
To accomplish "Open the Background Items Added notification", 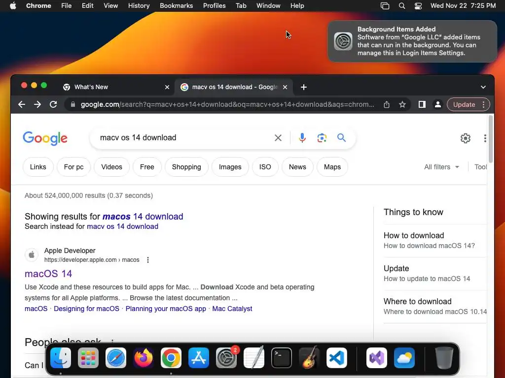I will click(412, 41).
